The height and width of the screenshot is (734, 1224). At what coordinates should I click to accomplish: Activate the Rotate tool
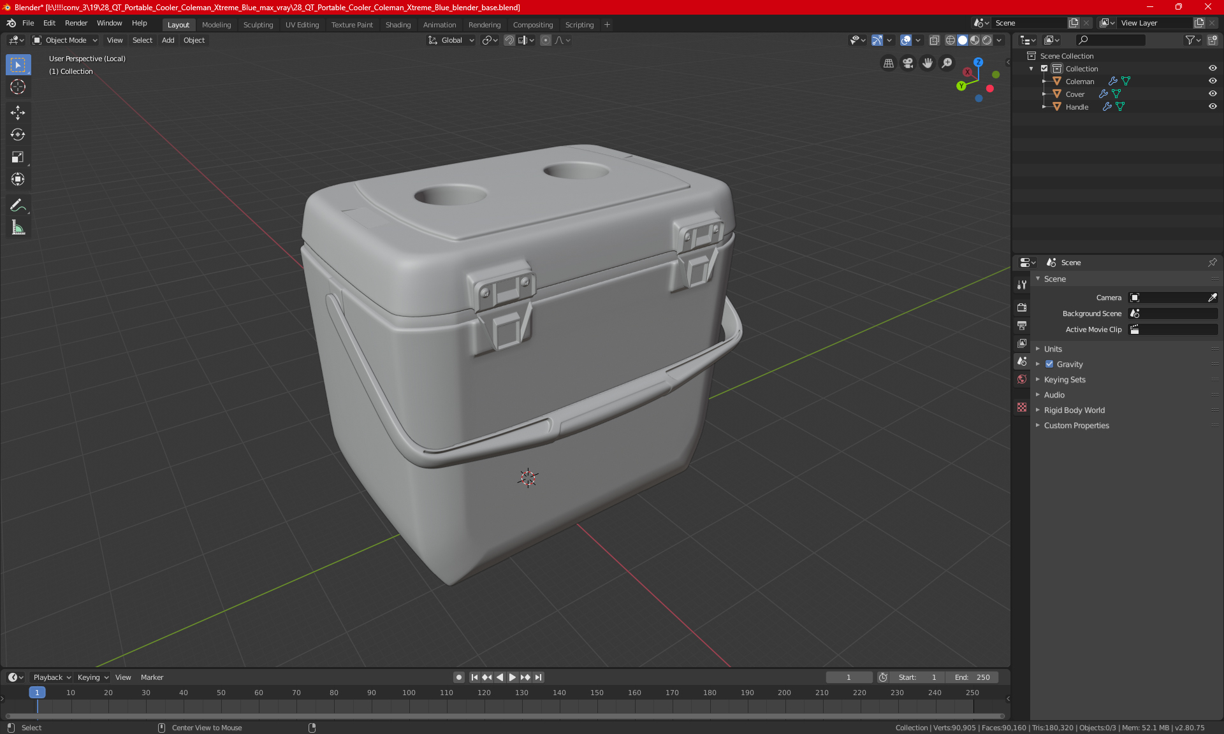(x=18, y=135)
